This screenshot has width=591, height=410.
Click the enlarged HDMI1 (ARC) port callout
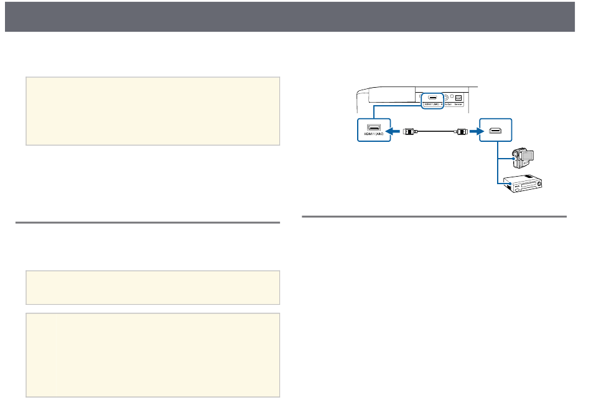[x=374, y=130]
